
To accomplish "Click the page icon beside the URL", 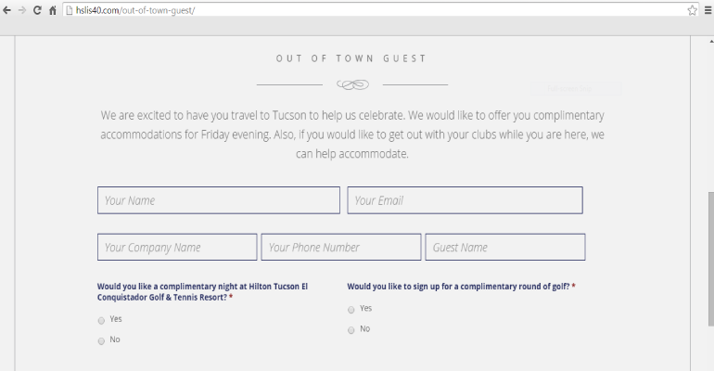I will [69, 9].
